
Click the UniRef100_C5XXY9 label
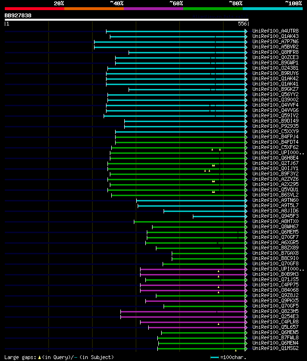pyautogui.click(x=275, y=131)
